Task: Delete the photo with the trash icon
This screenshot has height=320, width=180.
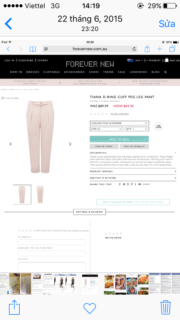Action: click(x=166, y=307)
